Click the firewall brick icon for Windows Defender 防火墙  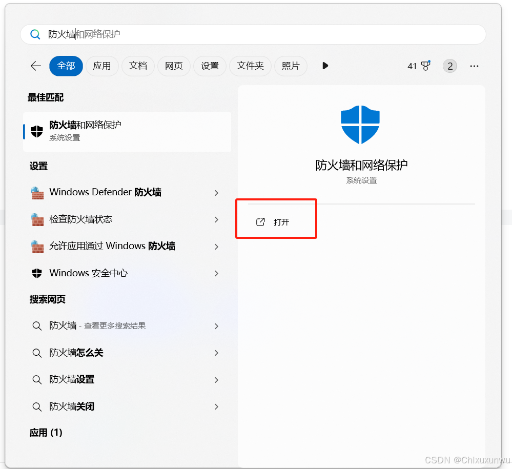[x=37, y=193]
